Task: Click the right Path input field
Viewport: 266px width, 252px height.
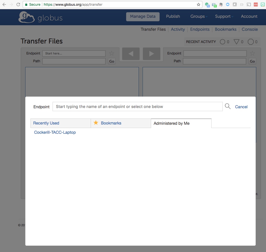Action: pos(215,61)
